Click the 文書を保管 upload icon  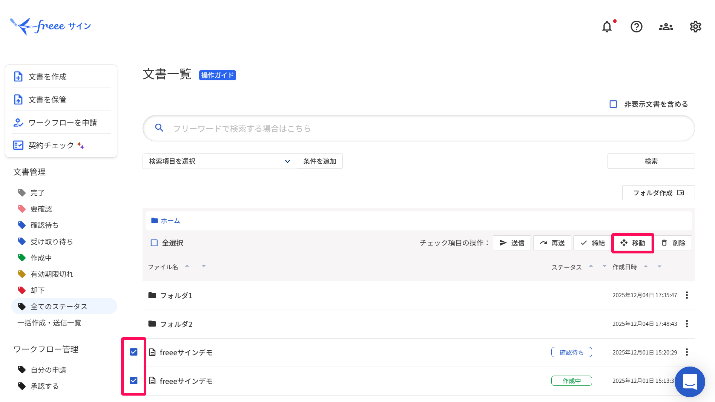coord(18,100)
